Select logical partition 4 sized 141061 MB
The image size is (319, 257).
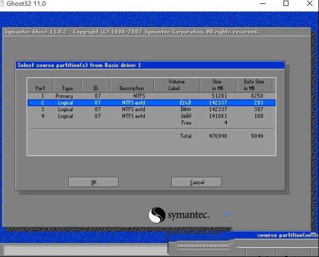click(x=151, y=116)
